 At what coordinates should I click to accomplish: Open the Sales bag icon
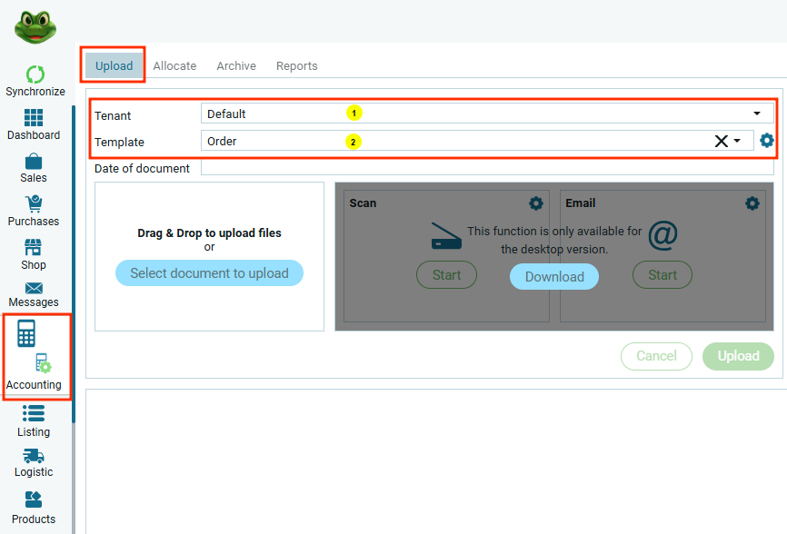pyautogui.click(x=34, y=162)
